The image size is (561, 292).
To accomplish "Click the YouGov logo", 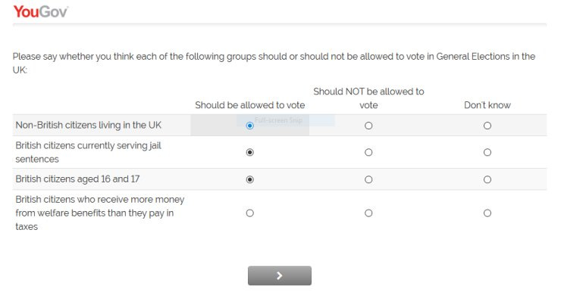I will click(40, 12).
